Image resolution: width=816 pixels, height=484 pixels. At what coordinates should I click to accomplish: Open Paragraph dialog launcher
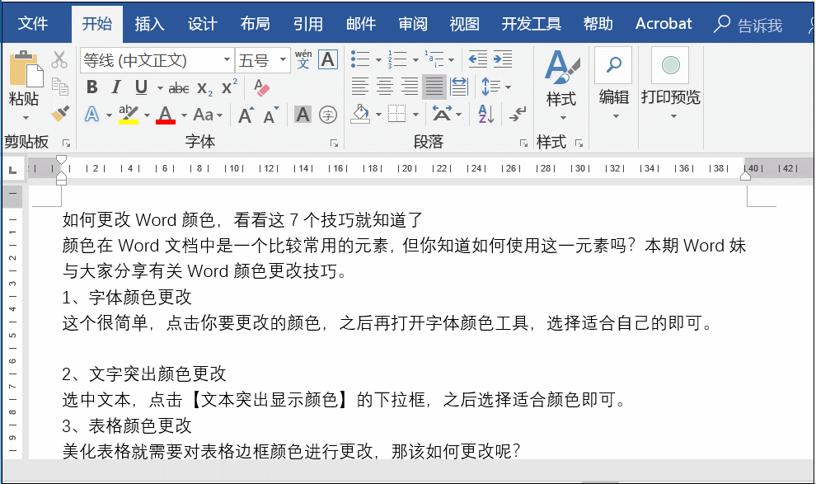pos(523,143)
